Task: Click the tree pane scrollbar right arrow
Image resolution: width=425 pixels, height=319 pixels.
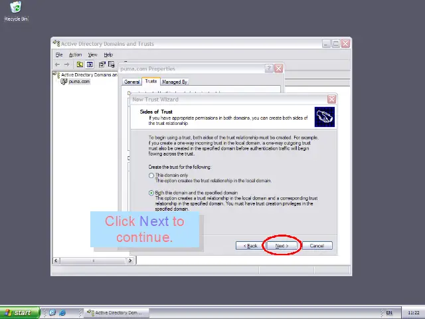Action: point(130,261)
